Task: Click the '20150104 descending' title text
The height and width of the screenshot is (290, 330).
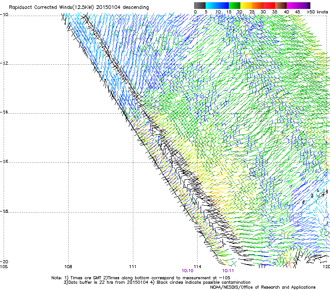Action: click(x=123, y=8)
